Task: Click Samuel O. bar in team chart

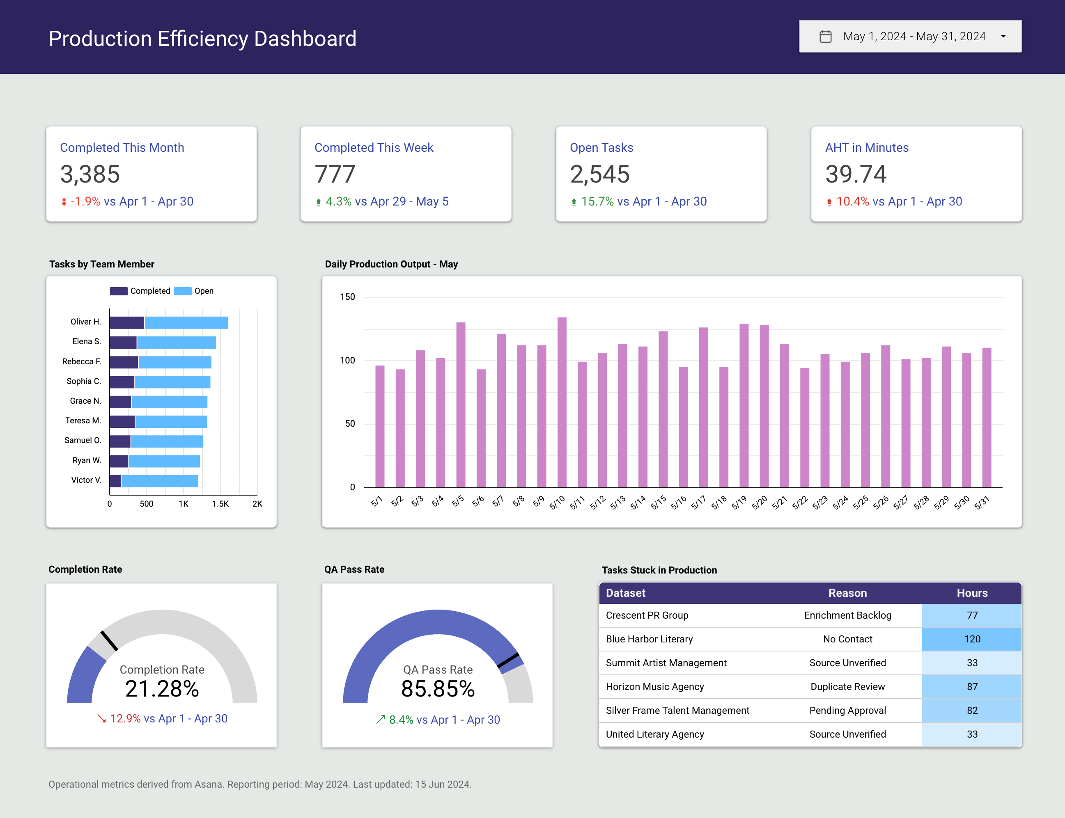Action: 156,441
